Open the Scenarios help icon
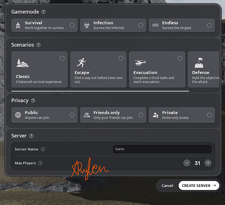This screenshot has width=225, height=205. click(38, 45)
